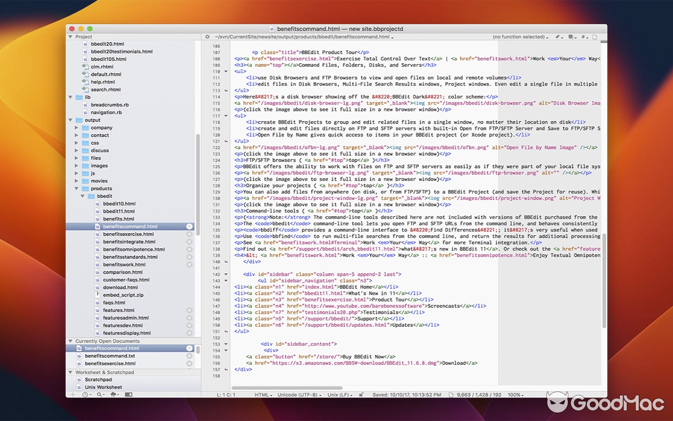Click the search magnifier icon in status bar
Image resolution: width=673 pixels, height=421 pixels.
tap(99, 394)
